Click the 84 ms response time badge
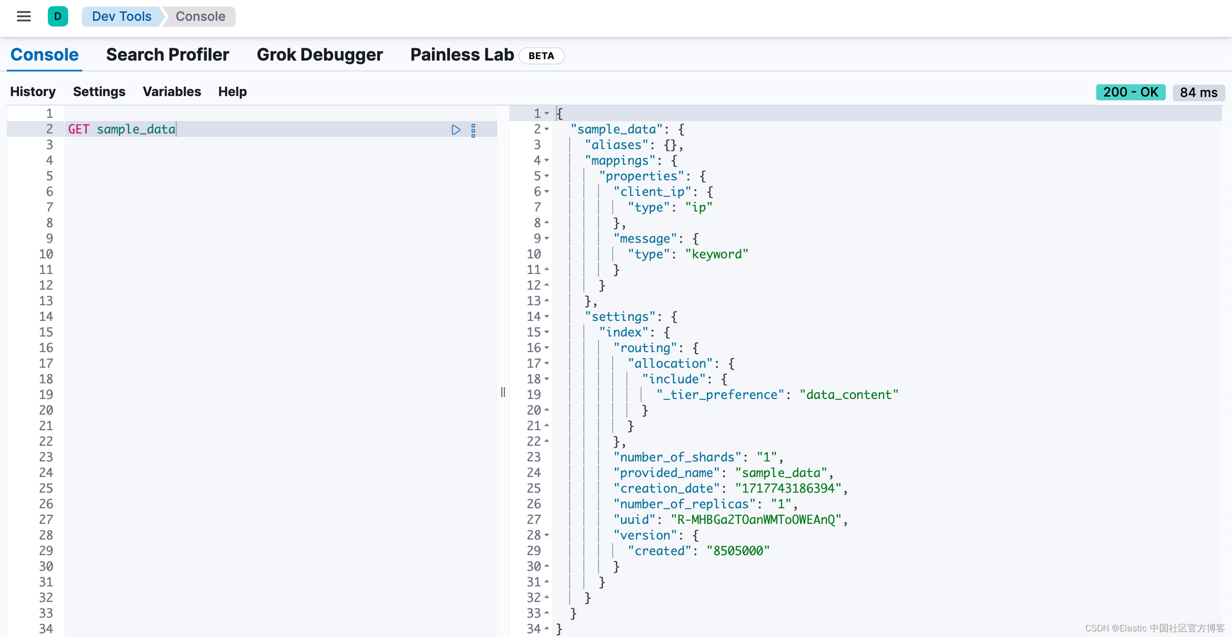This screenshot has width=1232, height=637. click(x=1199, y=93)
